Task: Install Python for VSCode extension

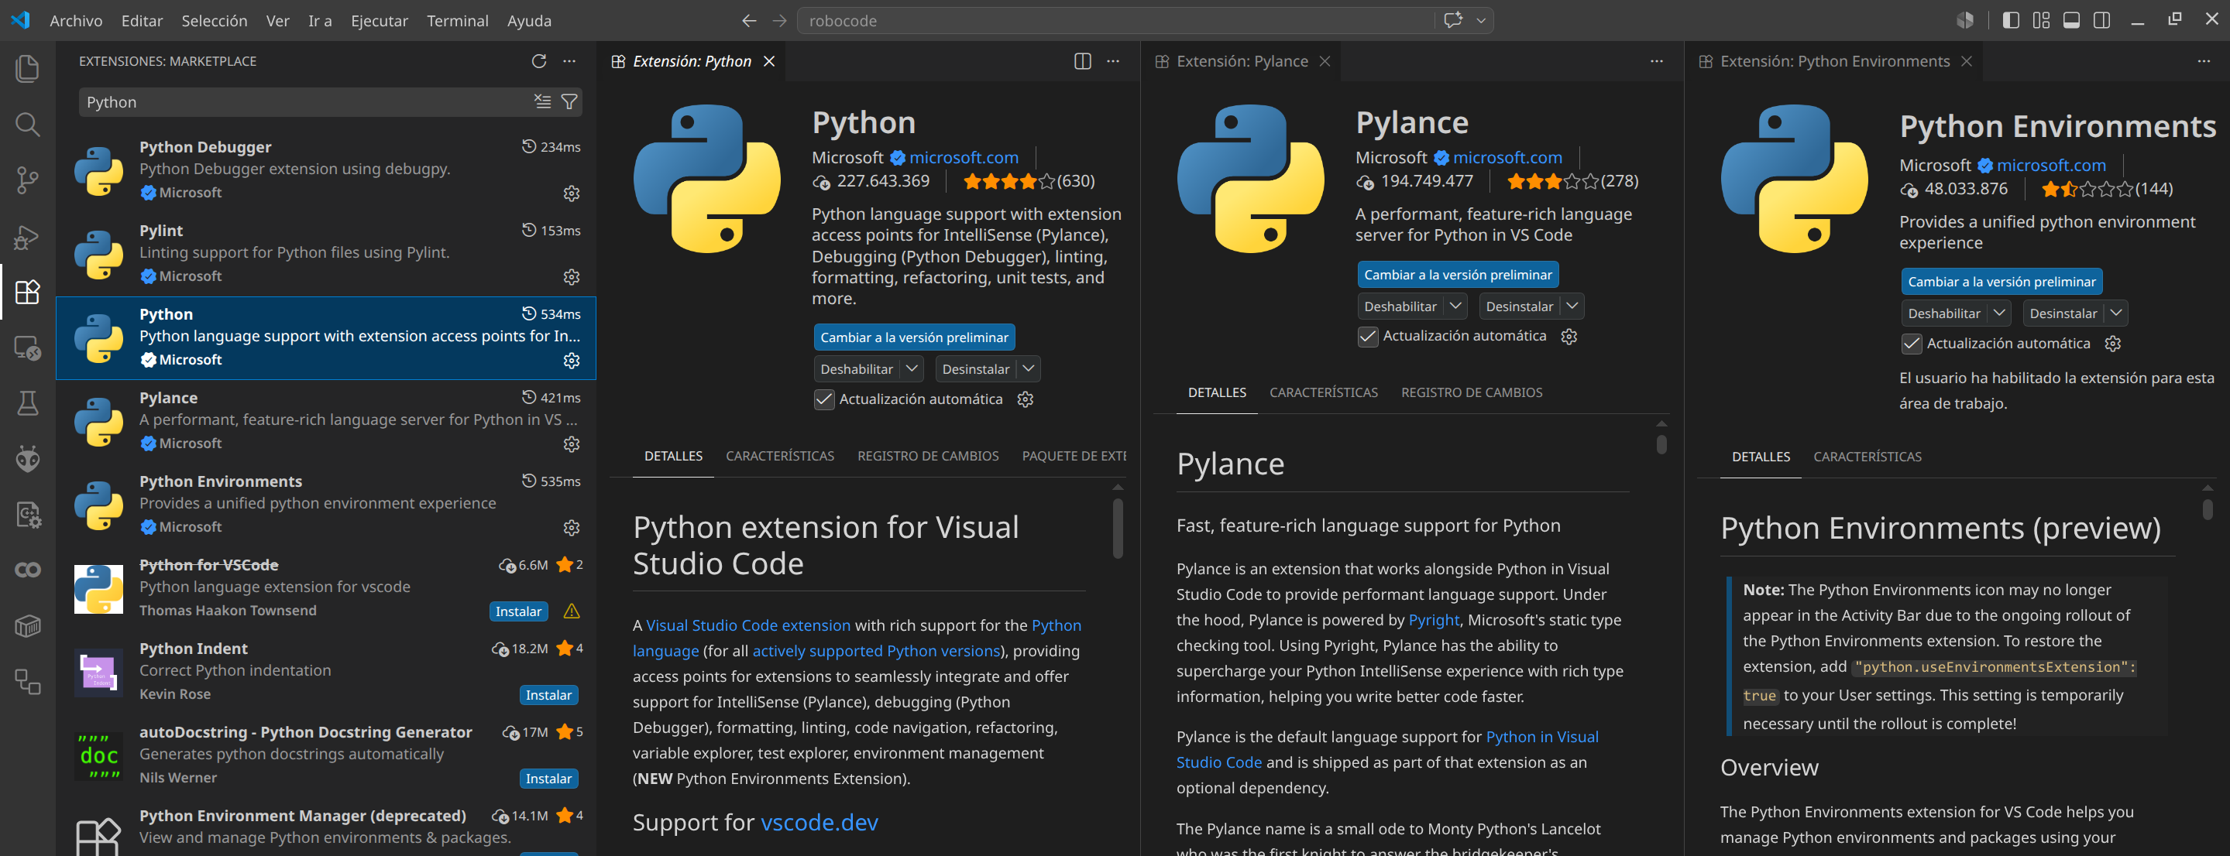Action: coord(517,611)
